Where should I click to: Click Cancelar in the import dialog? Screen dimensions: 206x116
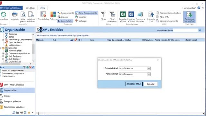tap(151, 84)
